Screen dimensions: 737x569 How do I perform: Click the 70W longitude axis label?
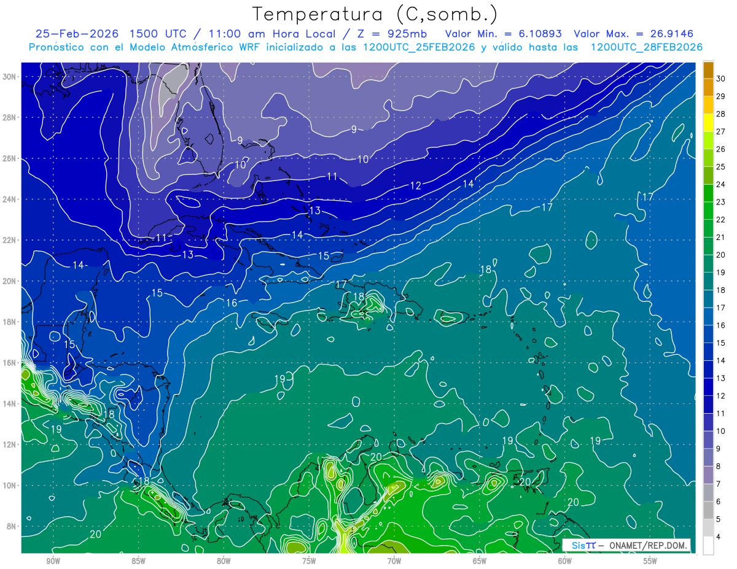(394, 561)
